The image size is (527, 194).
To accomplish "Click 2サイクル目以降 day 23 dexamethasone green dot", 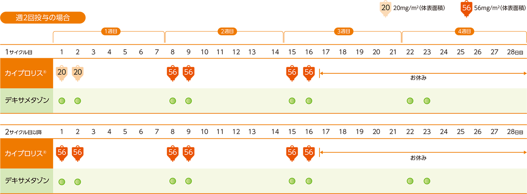I will (427, 181).
